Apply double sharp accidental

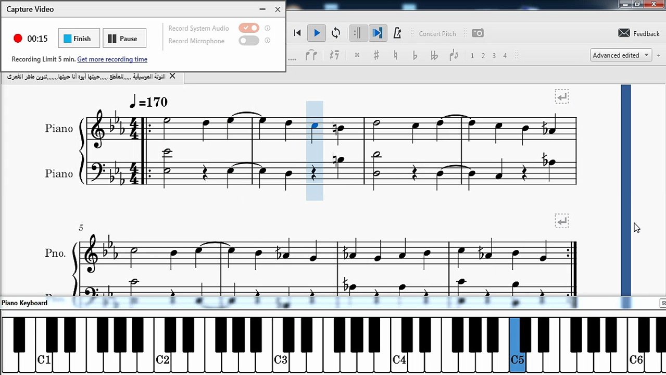point(357,55)
